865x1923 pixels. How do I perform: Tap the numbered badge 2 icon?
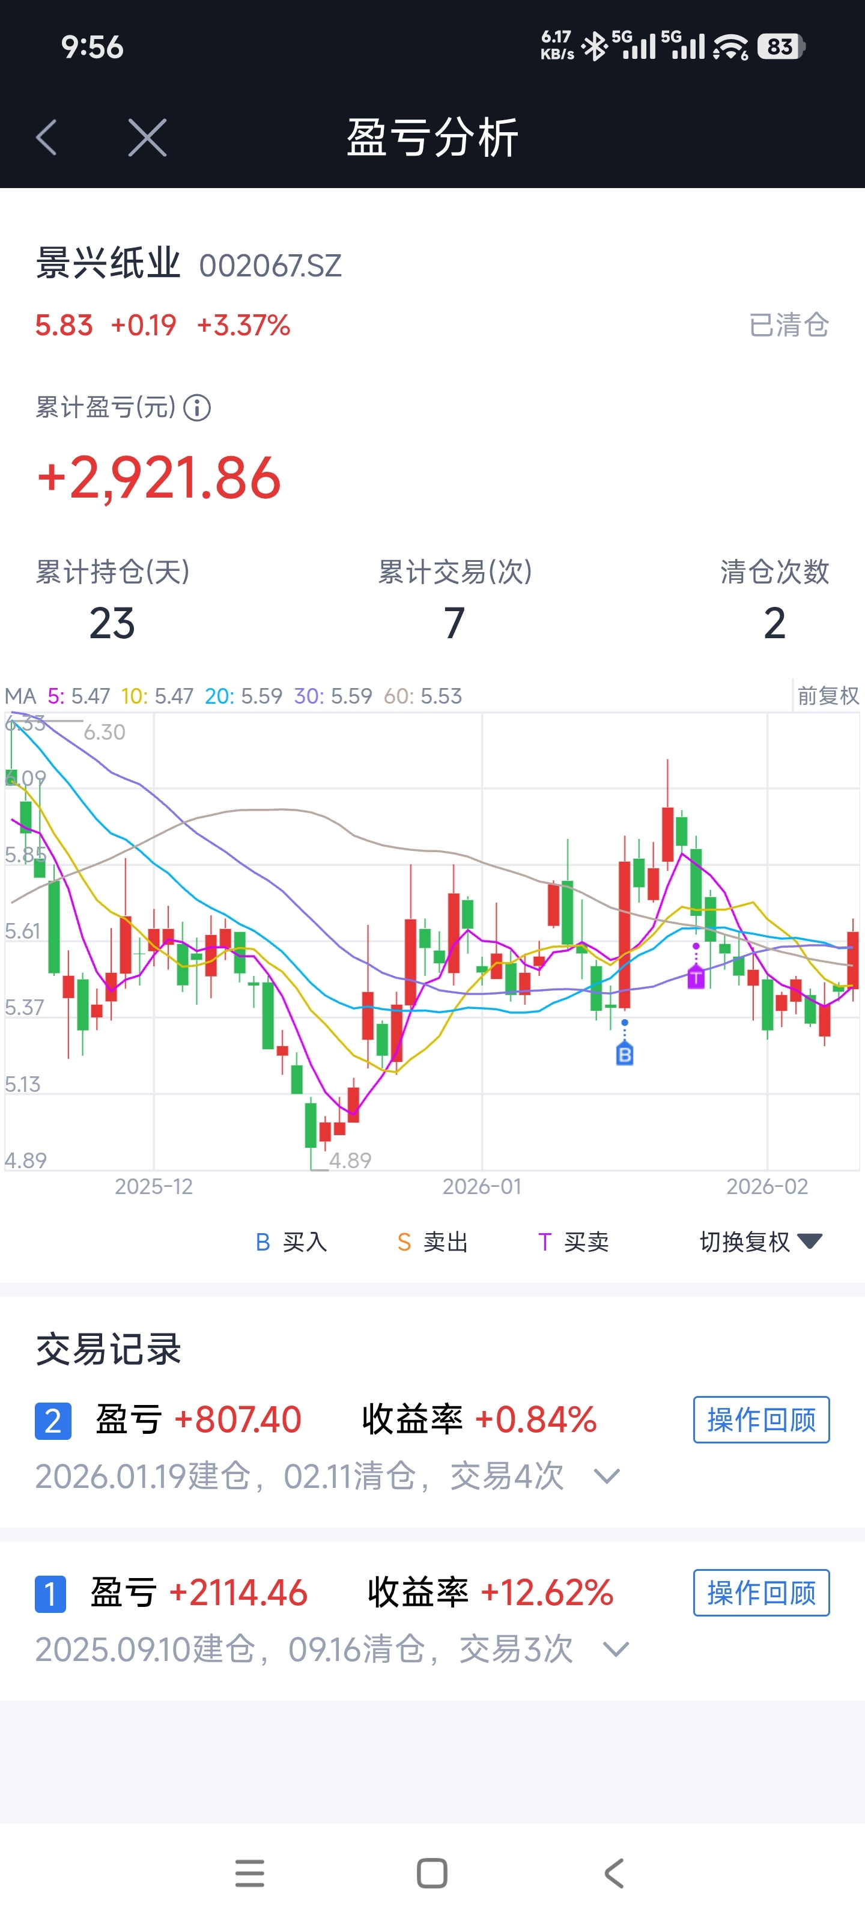53,1421
